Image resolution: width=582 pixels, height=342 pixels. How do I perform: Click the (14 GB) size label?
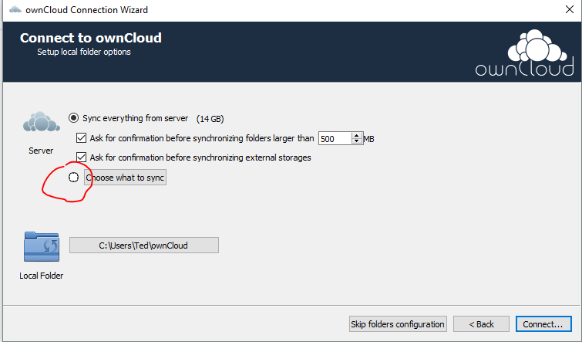(210, 119)
